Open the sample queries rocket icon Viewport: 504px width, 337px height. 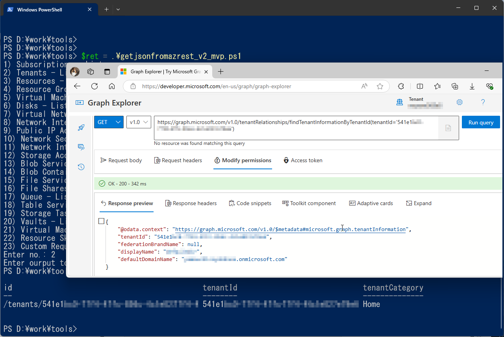81,127
